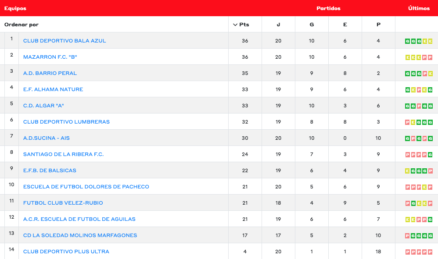Sort the standings by the E column header

point(345,25)
